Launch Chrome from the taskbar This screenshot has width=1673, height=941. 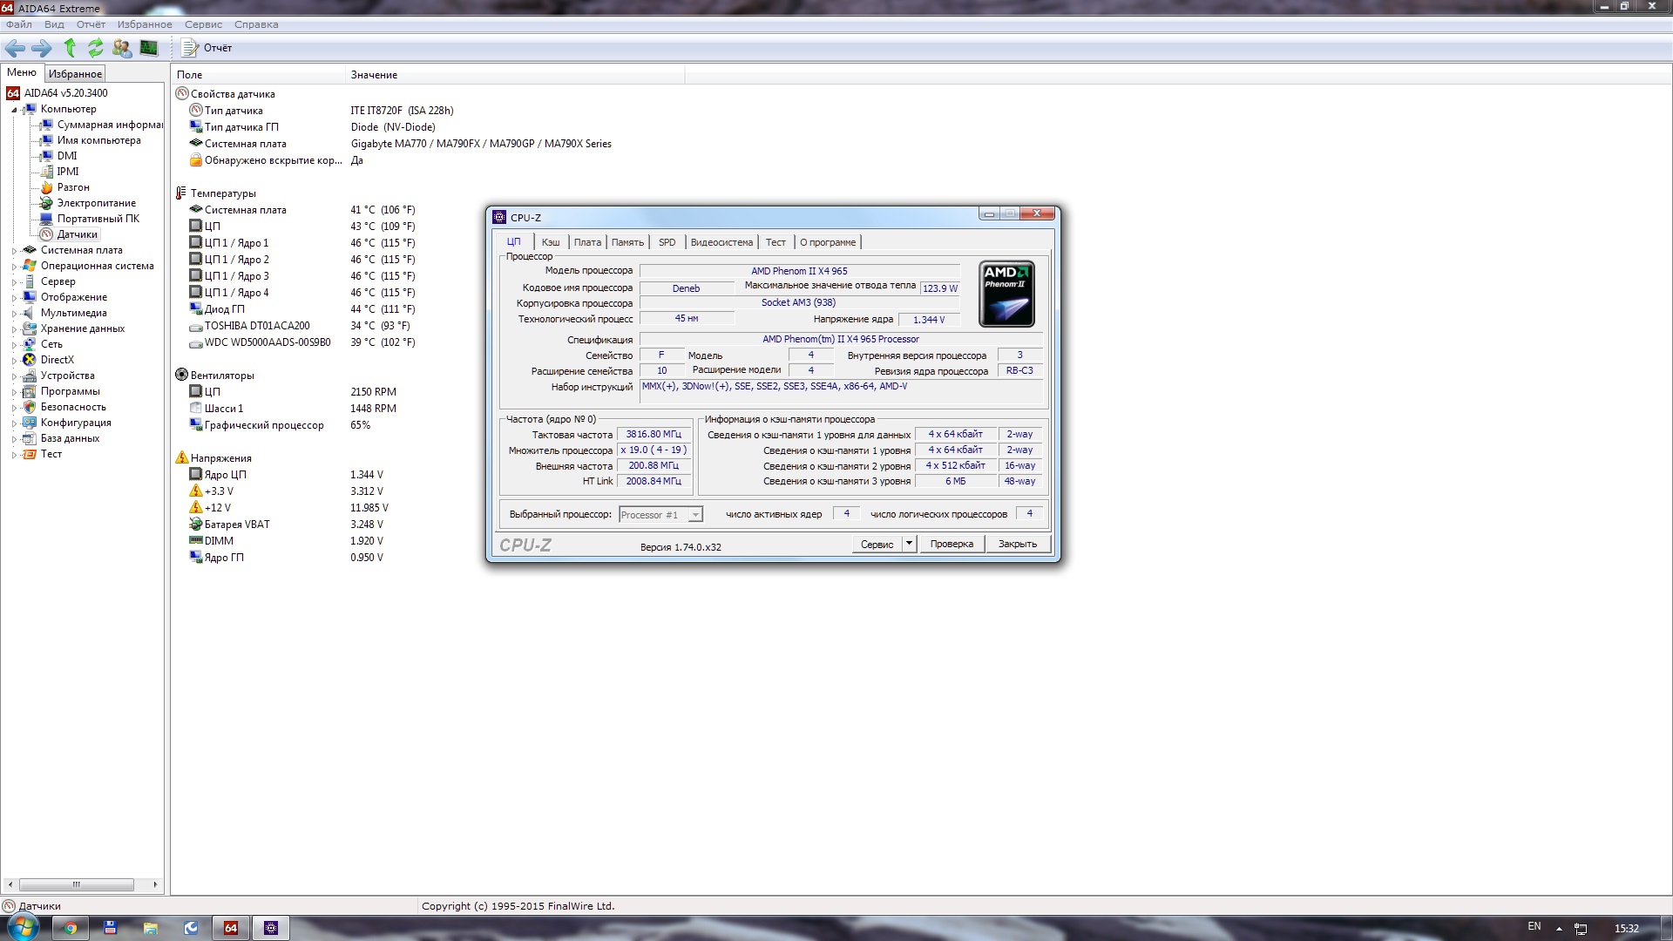70,928
